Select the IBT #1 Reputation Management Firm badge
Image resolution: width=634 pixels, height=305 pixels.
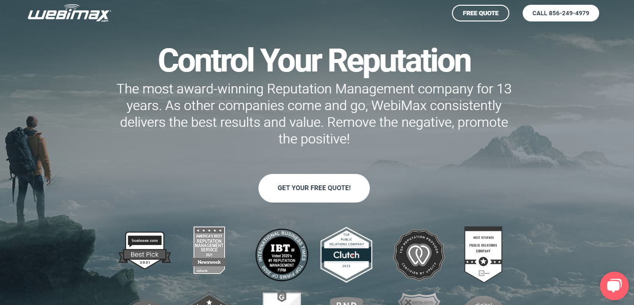point(281,255)
